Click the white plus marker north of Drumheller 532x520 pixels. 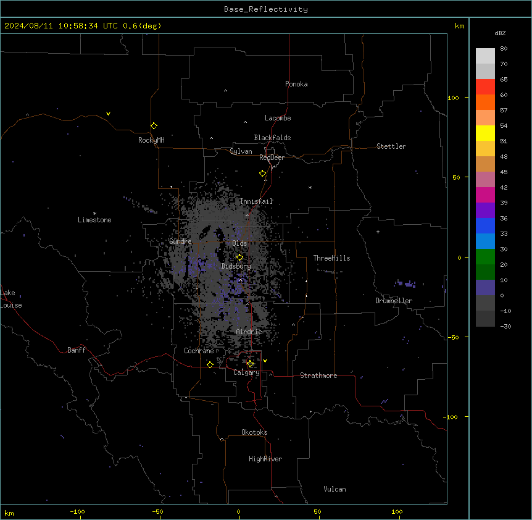[x=378, y=232]
